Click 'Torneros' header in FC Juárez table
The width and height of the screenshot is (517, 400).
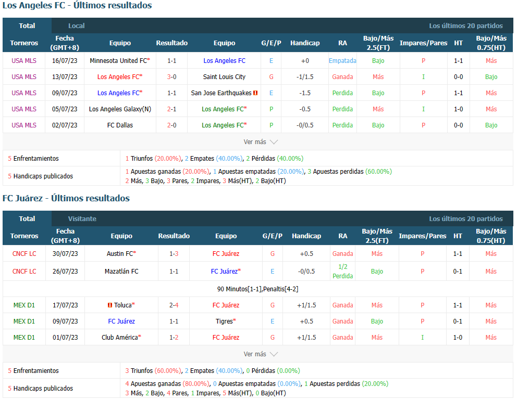pyautogui.click(x=24, y=236)
